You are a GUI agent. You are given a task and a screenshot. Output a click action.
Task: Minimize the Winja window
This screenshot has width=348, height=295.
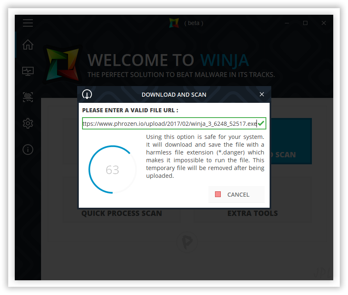[x=287, y=23]
